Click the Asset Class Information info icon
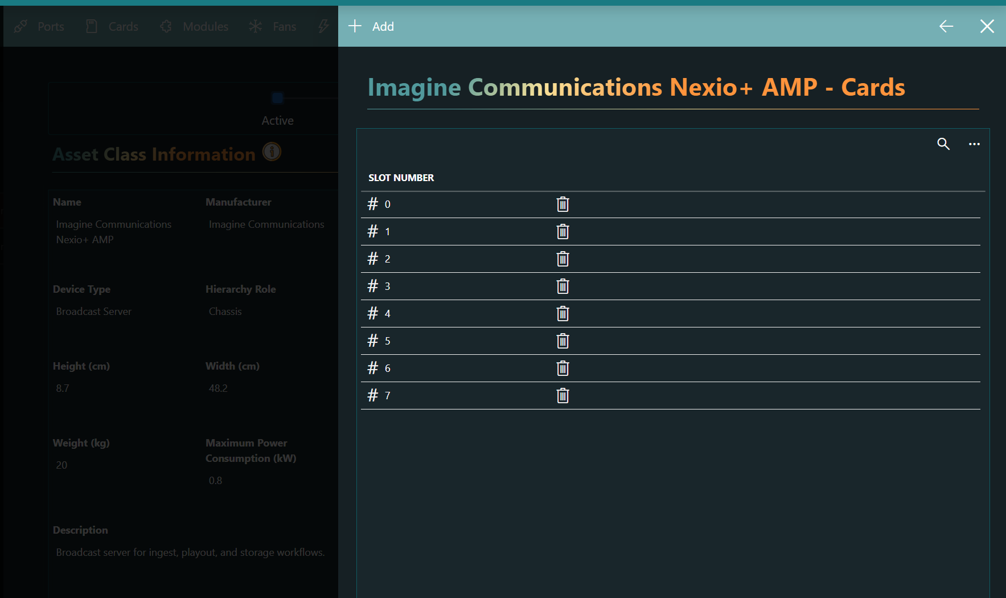The width and height of the screenshot is (1006, 598). point(272,152)
